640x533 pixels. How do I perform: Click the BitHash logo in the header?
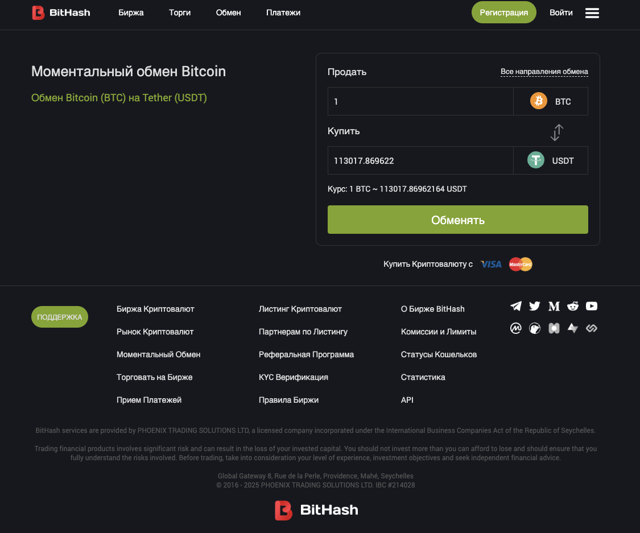(61, 13)
